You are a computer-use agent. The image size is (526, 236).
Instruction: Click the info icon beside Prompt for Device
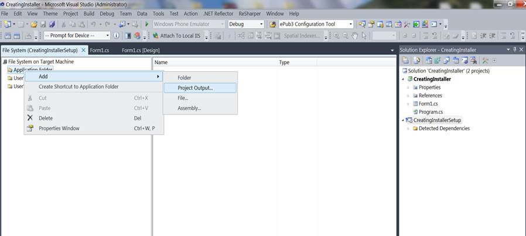click(x=116, y=36)
